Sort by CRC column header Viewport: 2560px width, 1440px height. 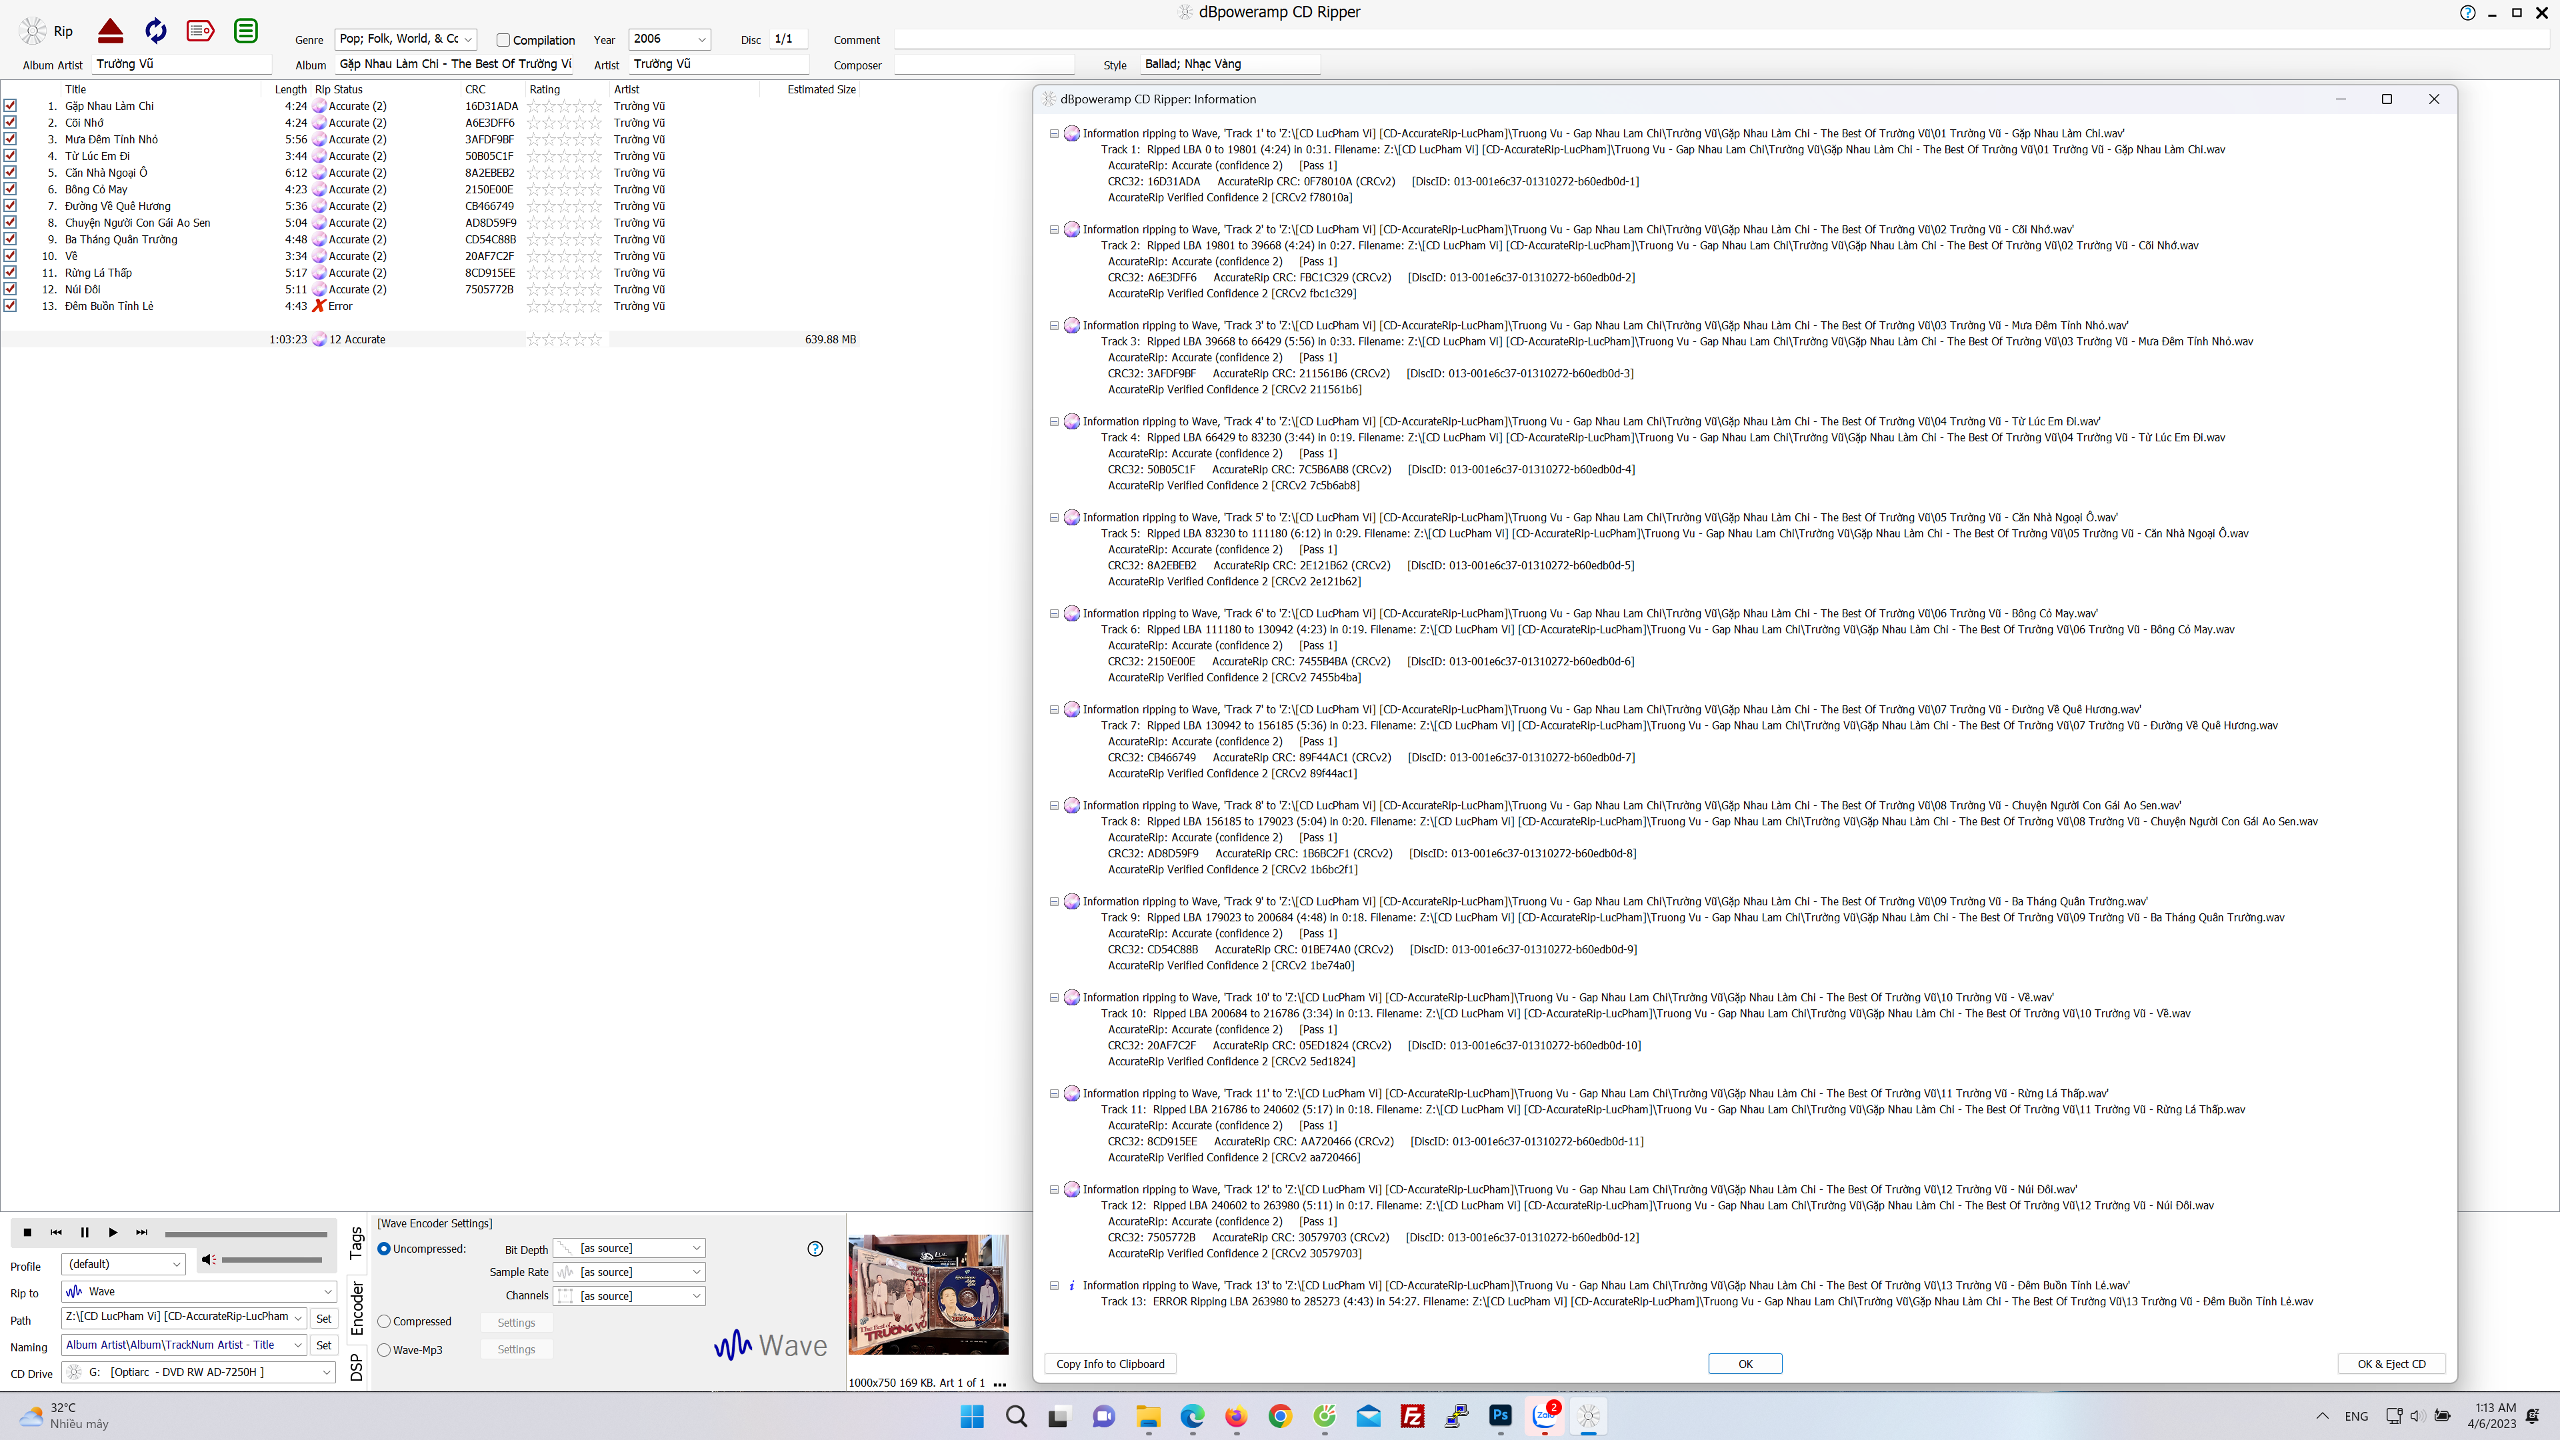[475, 89]
